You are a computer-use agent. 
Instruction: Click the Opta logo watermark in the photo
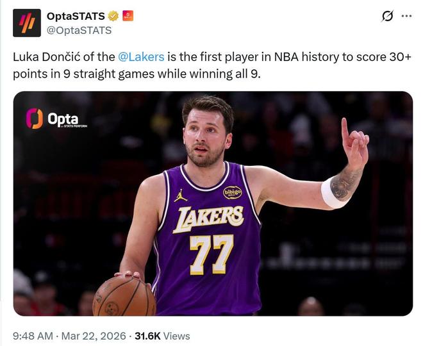(x=55, y=119)
